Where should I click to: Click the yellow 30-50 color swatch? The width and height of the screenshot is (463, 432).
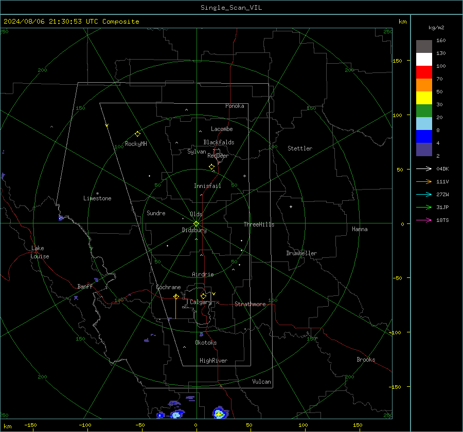pyautogui.click(x=424, y=98)
